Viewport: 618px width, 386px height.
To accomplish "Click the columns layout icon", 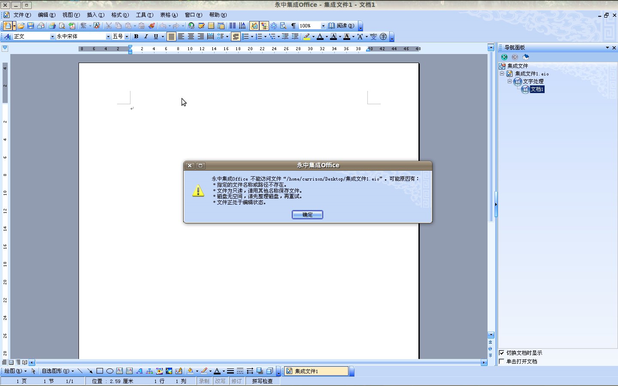I will click(233, 26).
